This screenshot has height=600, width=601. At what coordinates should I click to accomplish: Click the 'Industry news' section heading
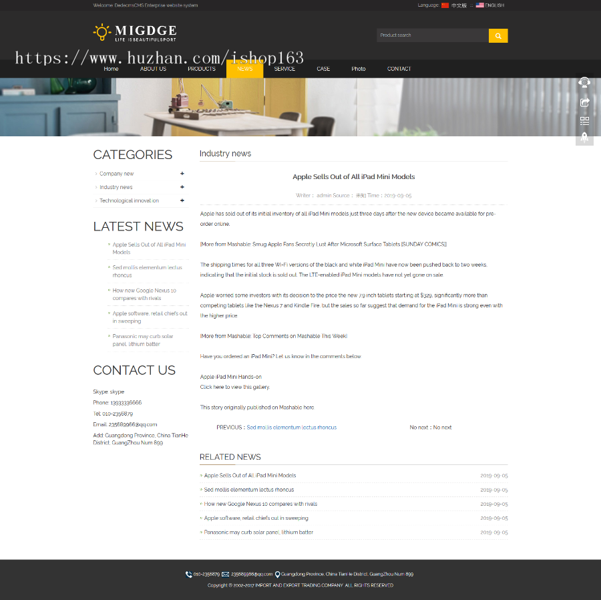point(225,154)
